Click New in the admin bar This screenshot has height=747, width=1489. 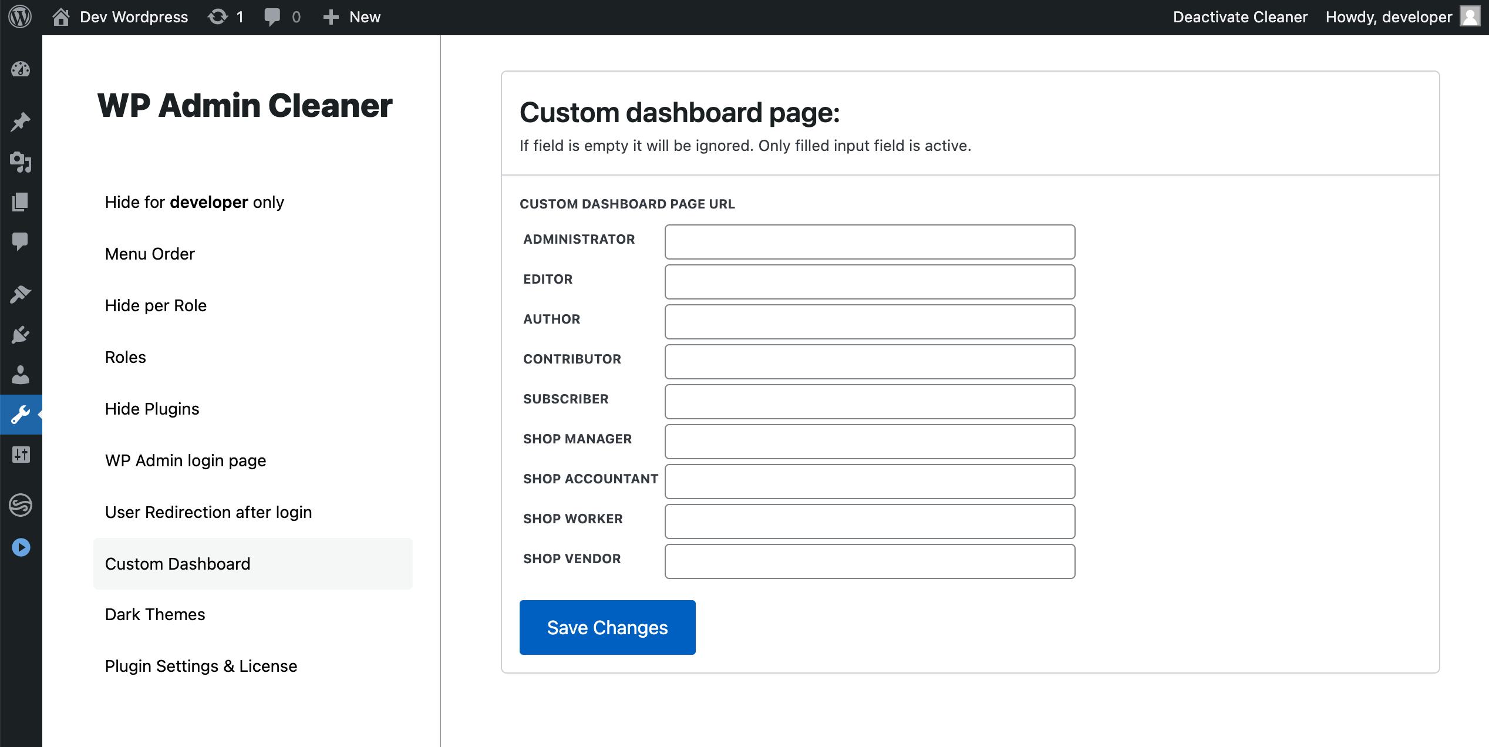click(x=365, y=17)
